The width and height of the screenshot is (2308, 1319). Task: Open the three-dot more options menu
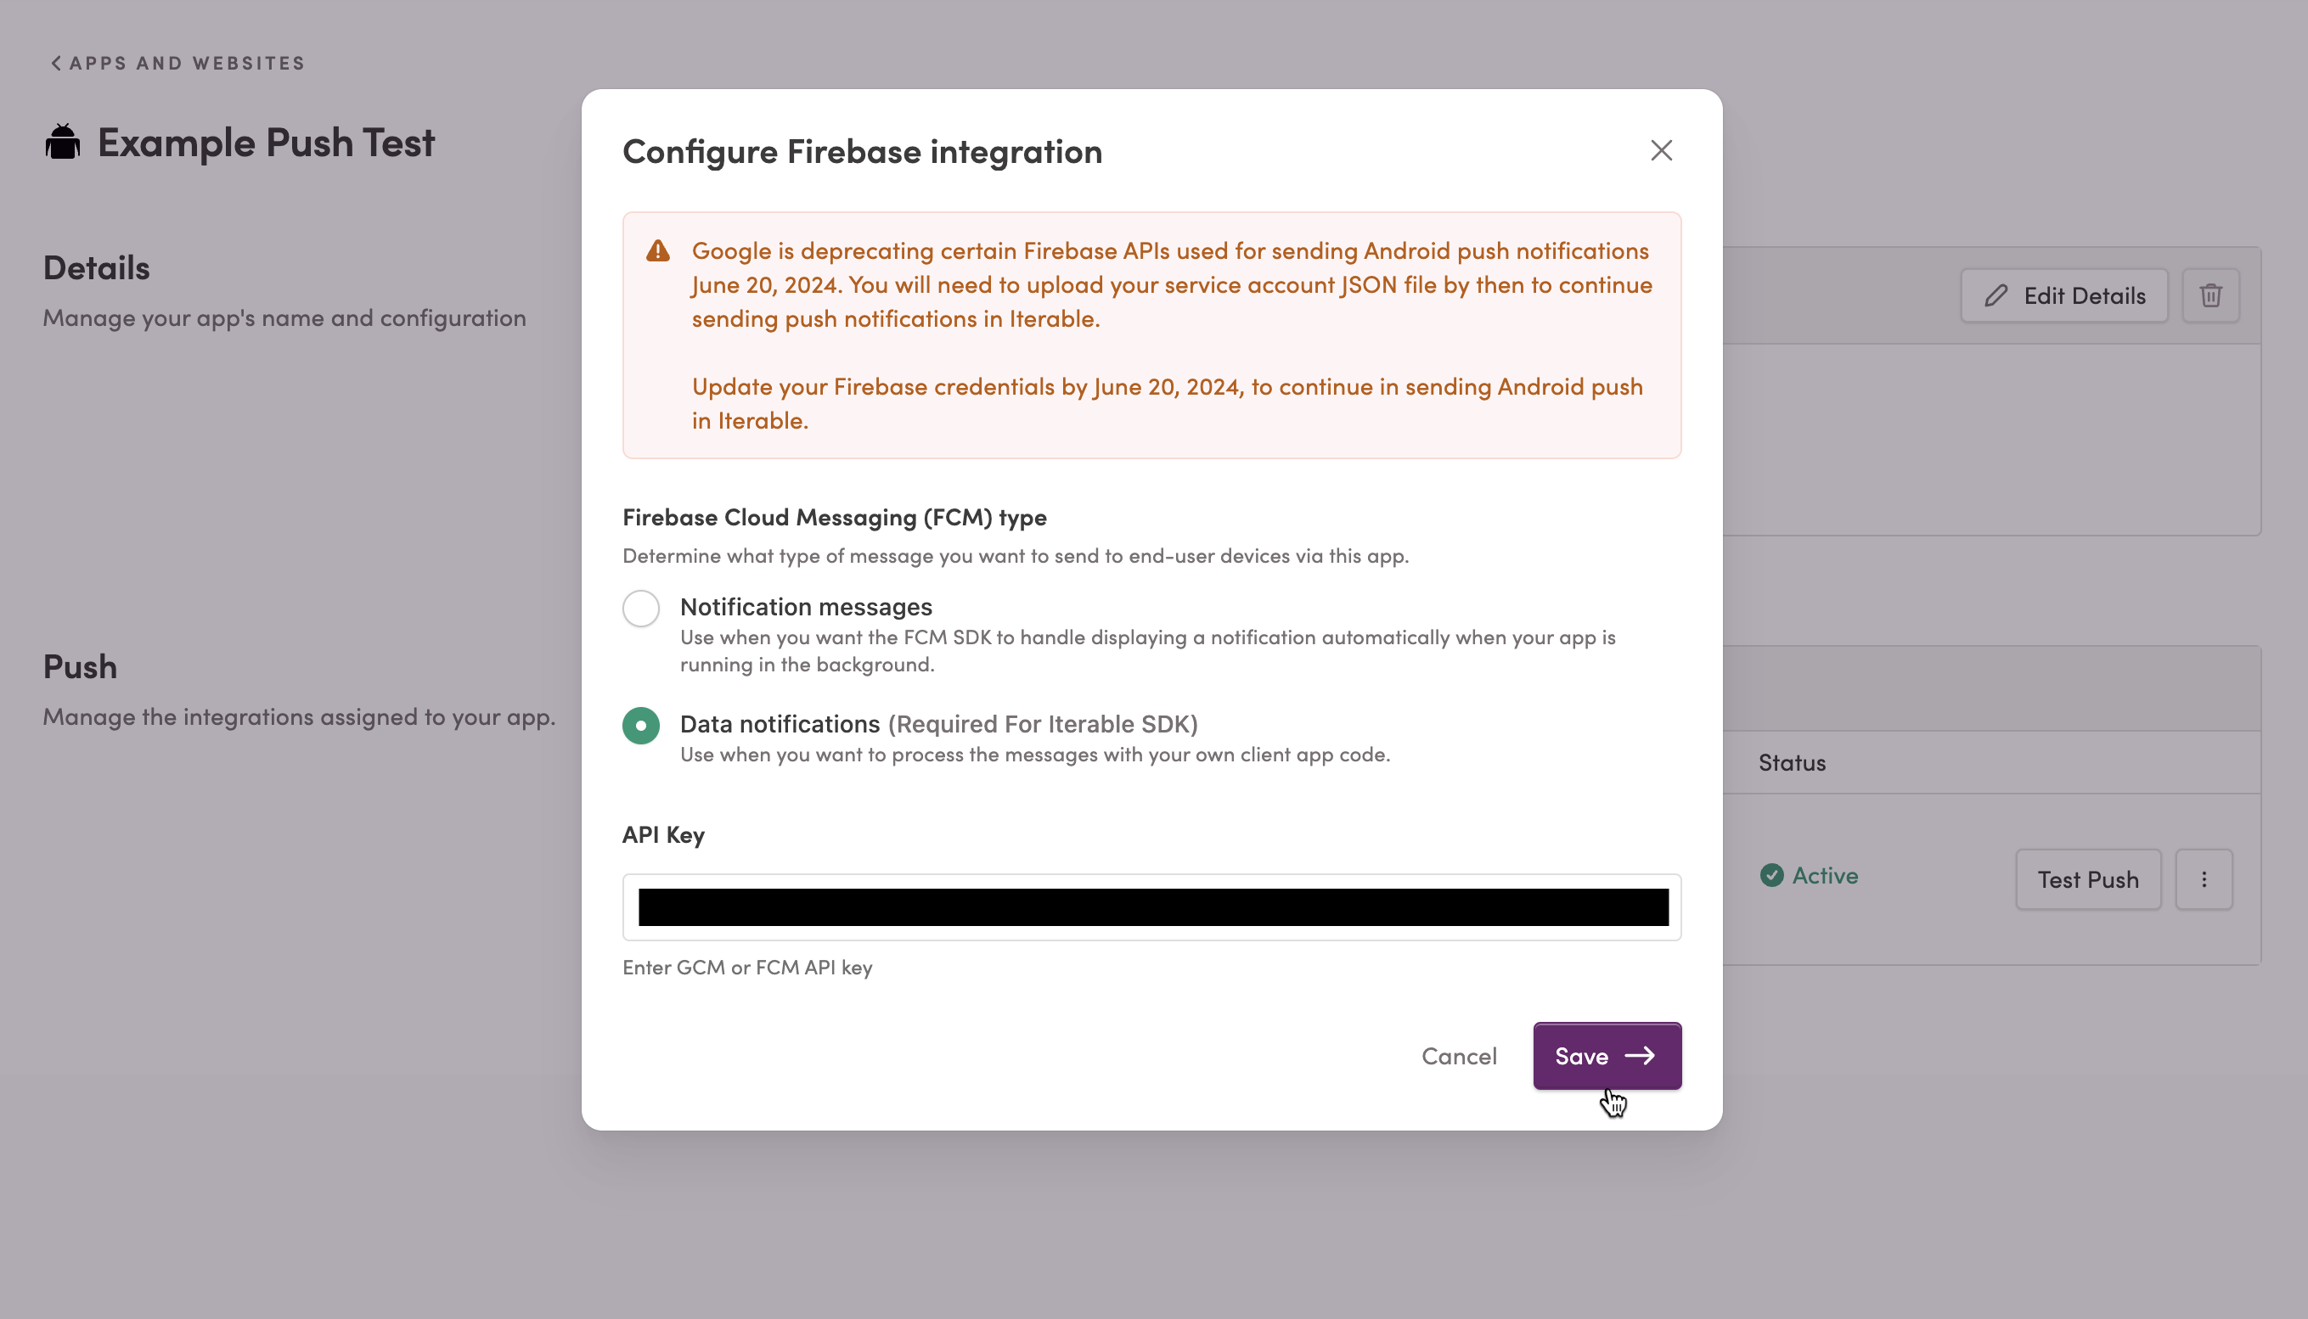2204,878
